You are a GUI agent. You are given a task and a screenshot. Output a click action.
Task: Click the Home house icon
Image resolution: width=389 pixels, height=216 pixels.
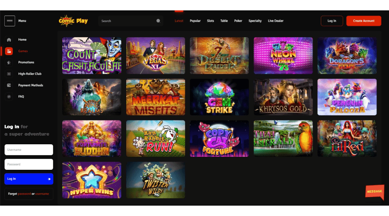[9, 40]
